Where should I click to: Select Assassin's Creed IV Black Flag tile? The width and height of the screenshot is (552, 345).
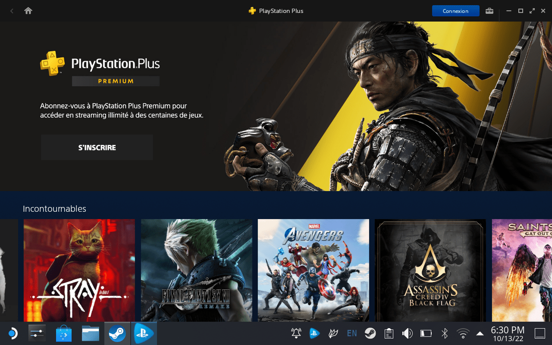[430, 270]
